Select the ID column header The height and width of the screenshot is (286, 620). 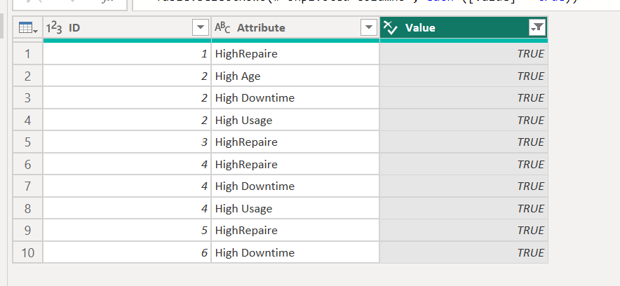pyautogui.click(x=127, y=27)
